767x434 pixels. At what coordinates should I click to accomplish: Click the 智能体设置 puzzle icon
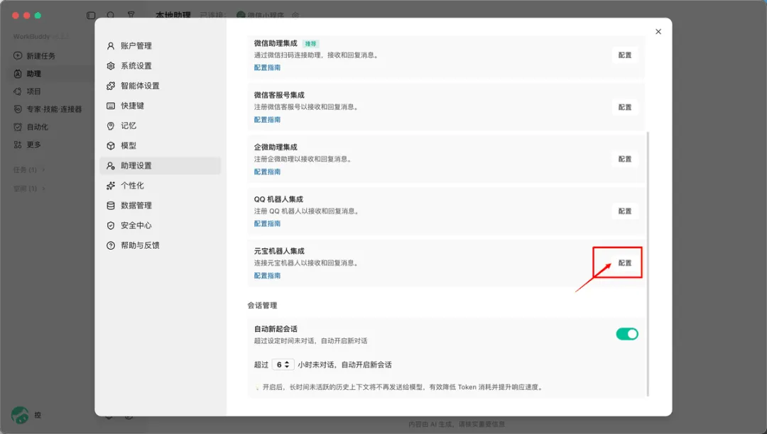point(111,86)
